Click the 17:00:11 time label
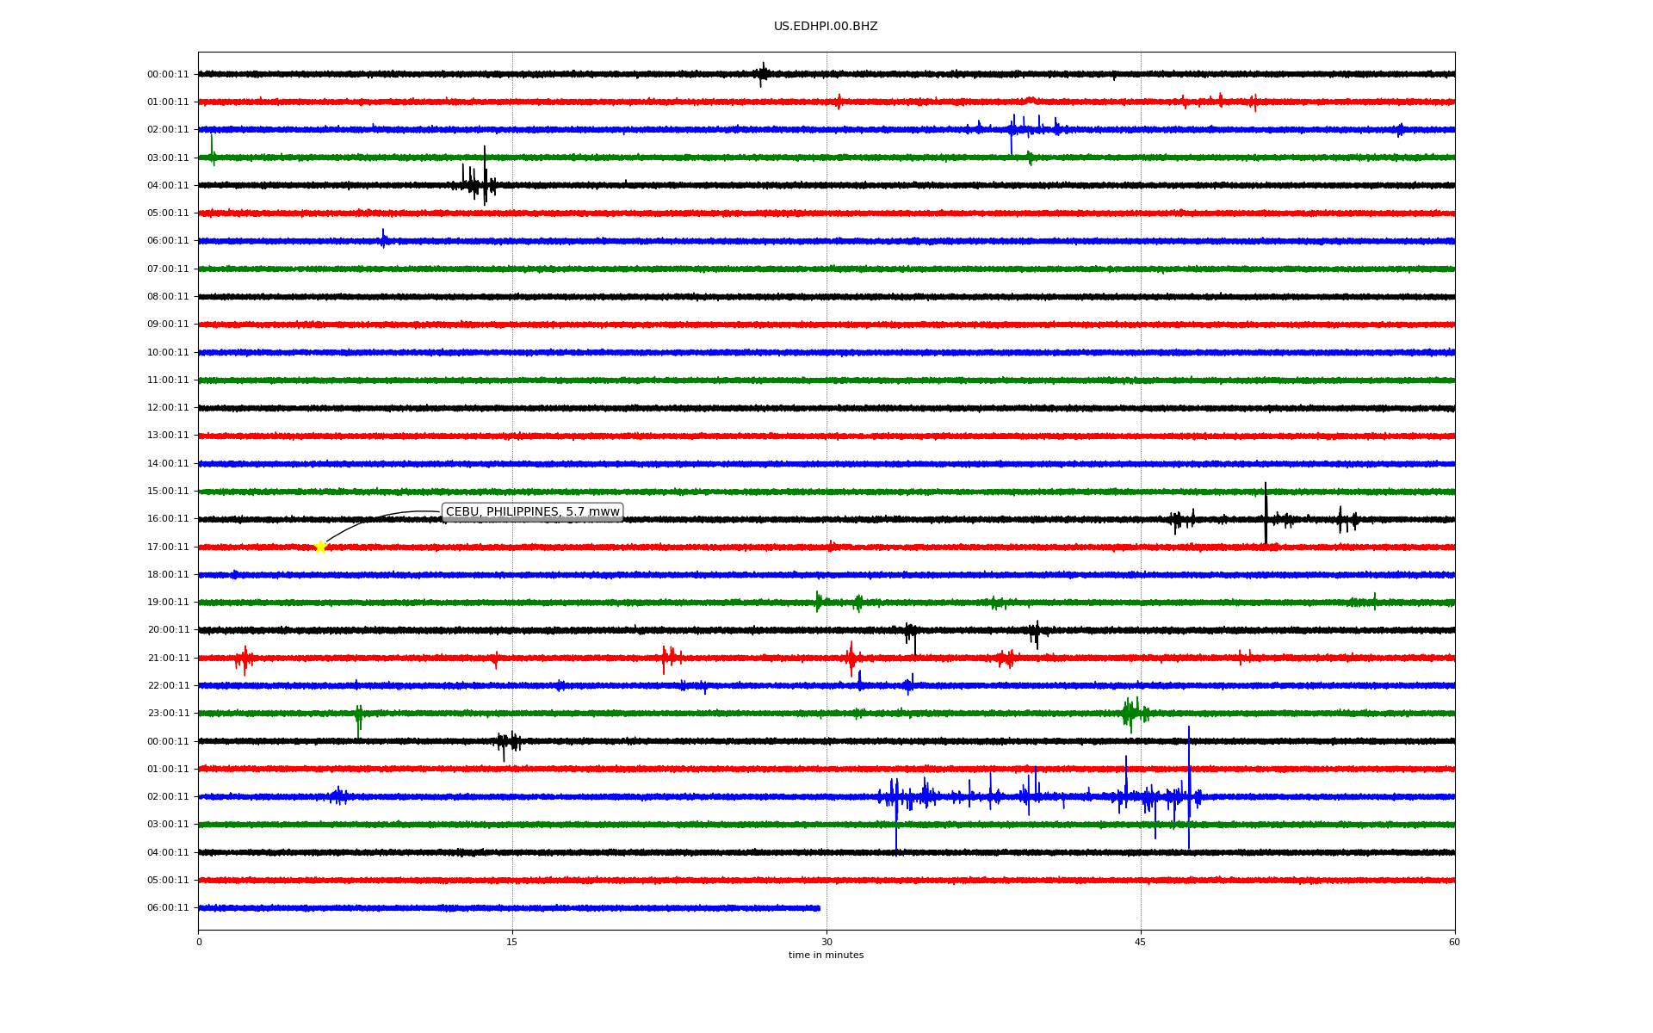This screenshot has height=1033, width=1653. coord(168,547)
